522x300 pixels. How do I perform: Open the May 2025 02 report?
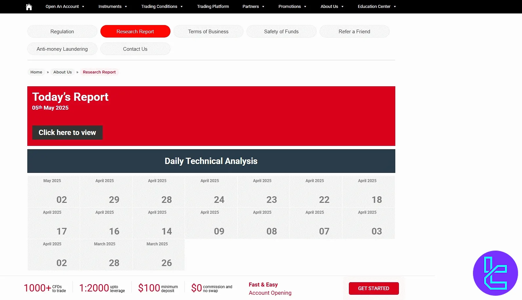pyautogui.click(x=53, y=191)
